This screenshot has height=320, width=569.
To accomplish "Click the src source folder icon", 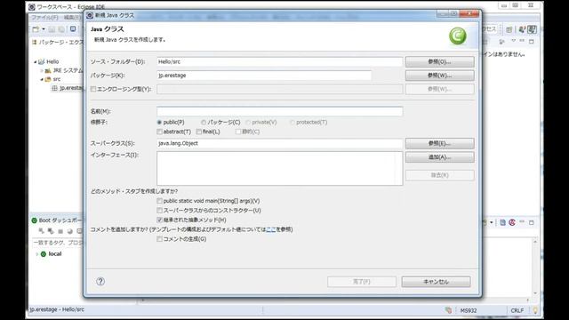I will [x=47, y=79].
